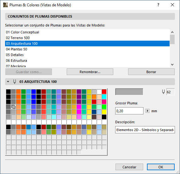
Task: Select pen set 03 Arquitectura 100
Action: click(87, 43)
